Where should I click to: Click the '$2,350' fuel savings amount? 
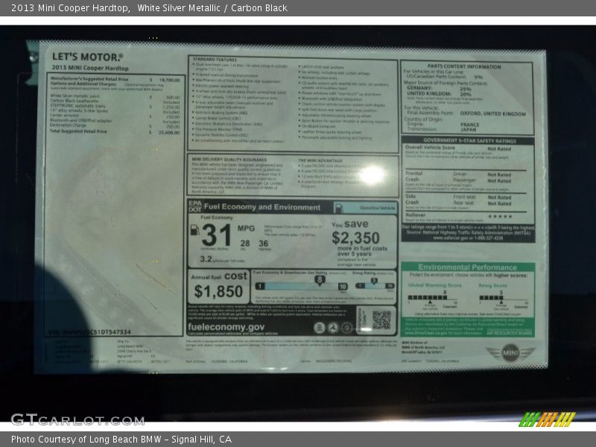point(355,238)
